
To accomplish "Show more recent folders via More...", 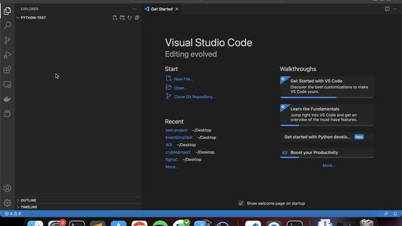I will tap(171, 167).
